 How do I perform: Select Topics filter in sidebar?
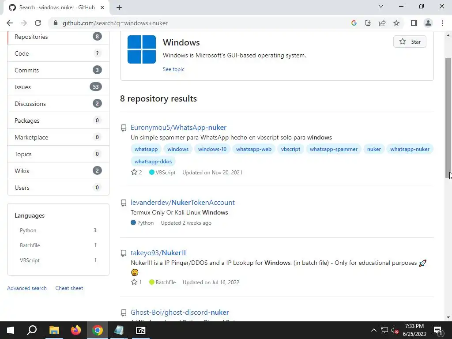point(58,154)
